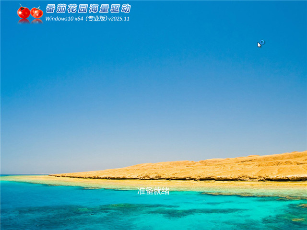
Task: Click the 准备就绪 status text
Action: [153, 191]
